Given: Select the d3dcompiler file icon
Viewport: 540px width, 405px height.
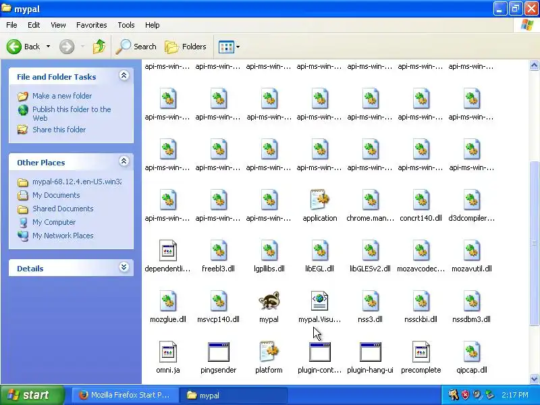Looking at the screenshot, I should 471,200.
